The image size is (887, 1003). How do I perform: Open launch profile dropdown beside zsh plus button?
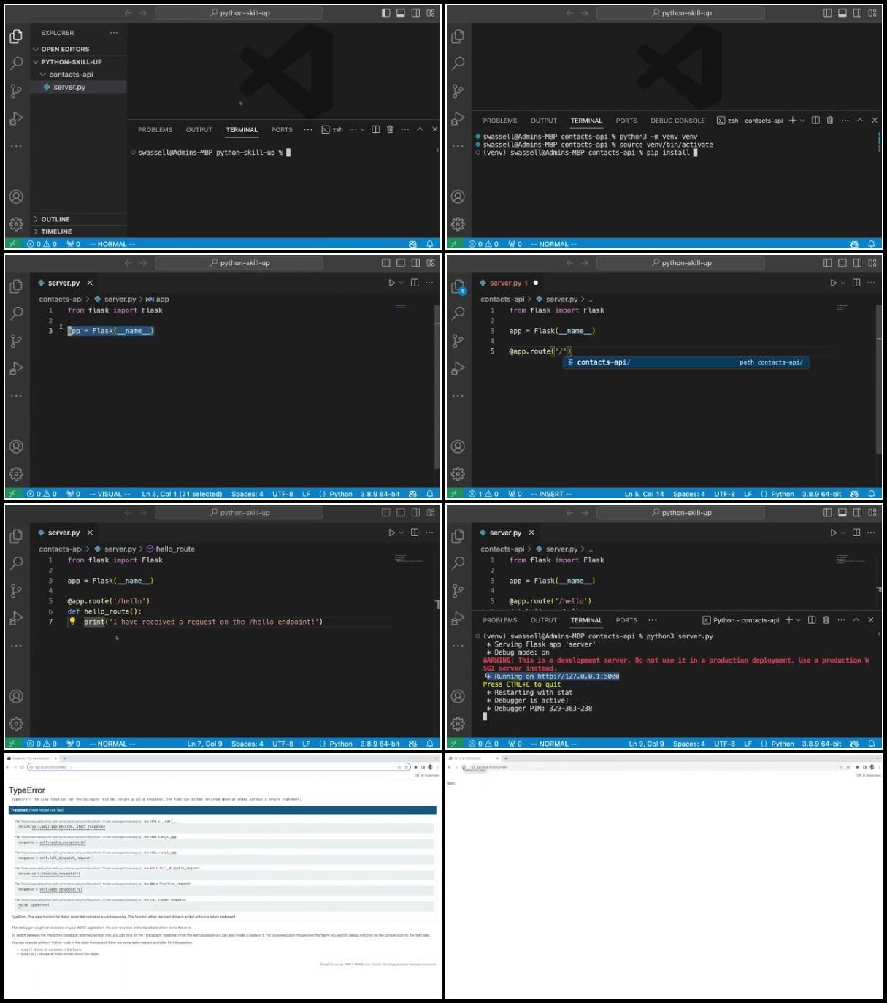pos(362,130)
